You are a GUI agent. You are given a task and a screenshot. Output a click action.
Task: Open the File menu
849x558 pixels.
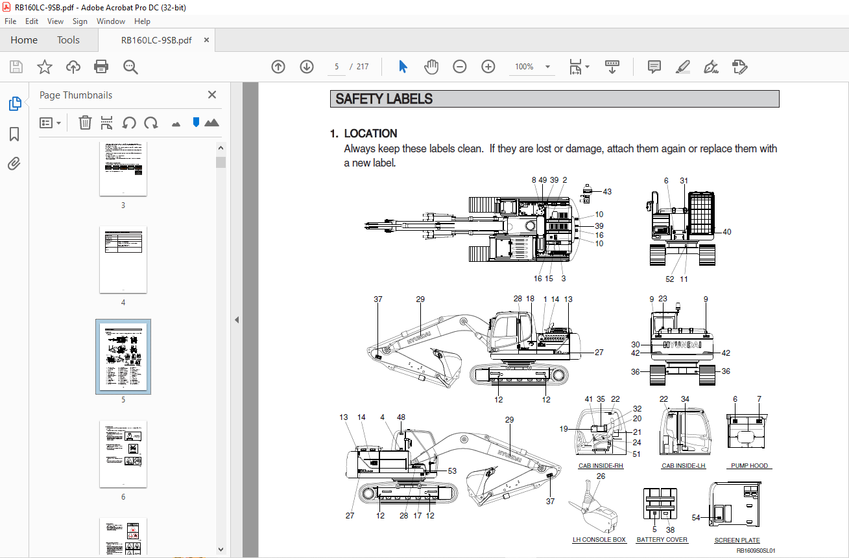(10, 21)
